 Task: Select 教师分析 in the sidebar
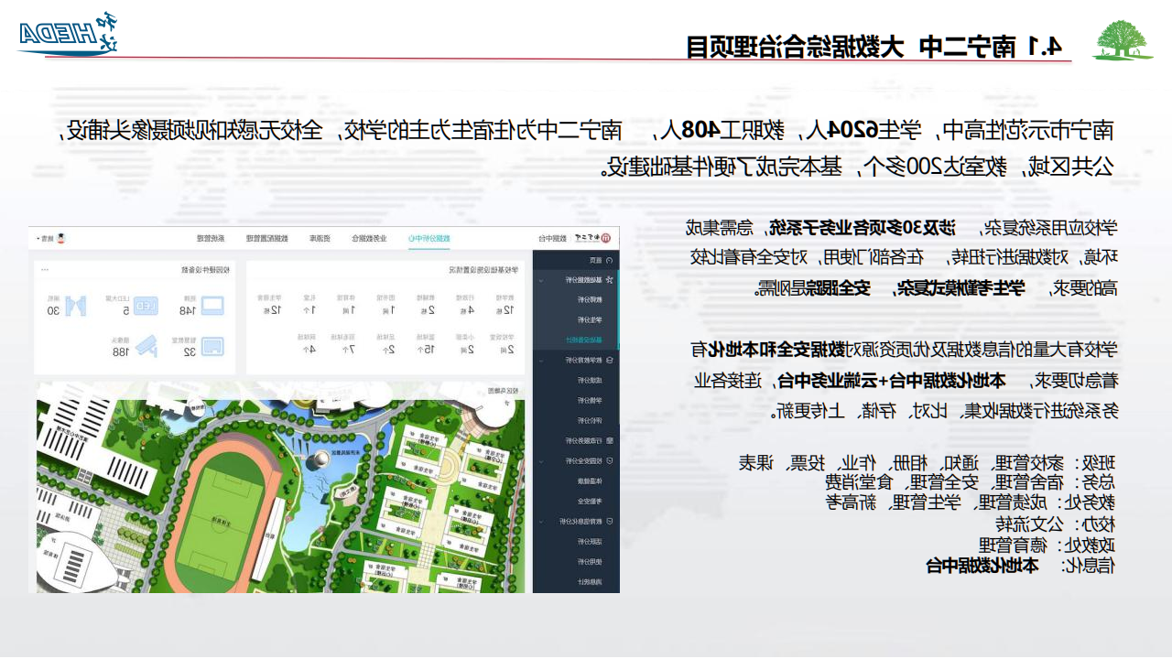click(590, 299)
